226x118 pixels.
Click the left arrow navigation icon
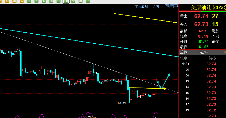coord(167,6)
